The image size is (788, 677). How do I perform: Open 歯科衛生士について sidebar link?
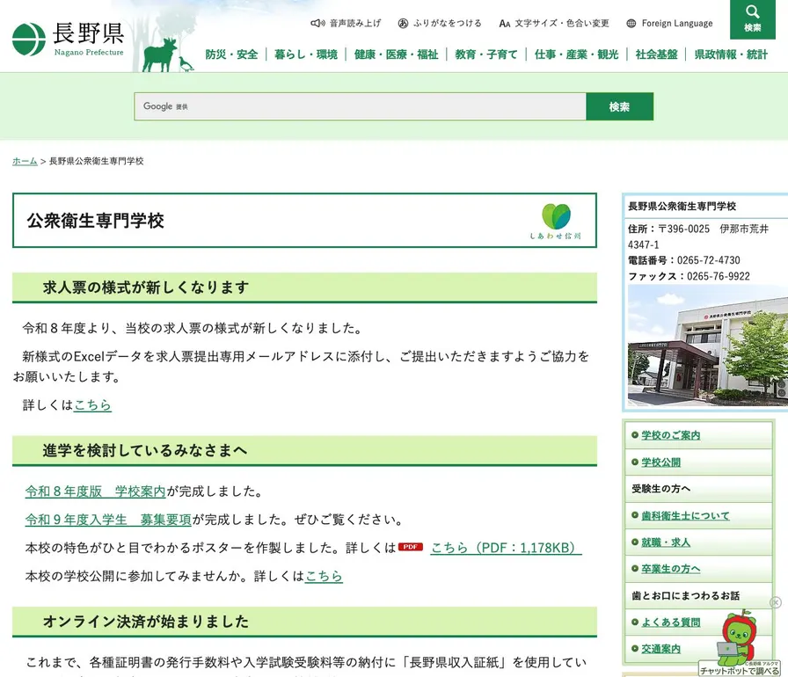coord(685,515)
